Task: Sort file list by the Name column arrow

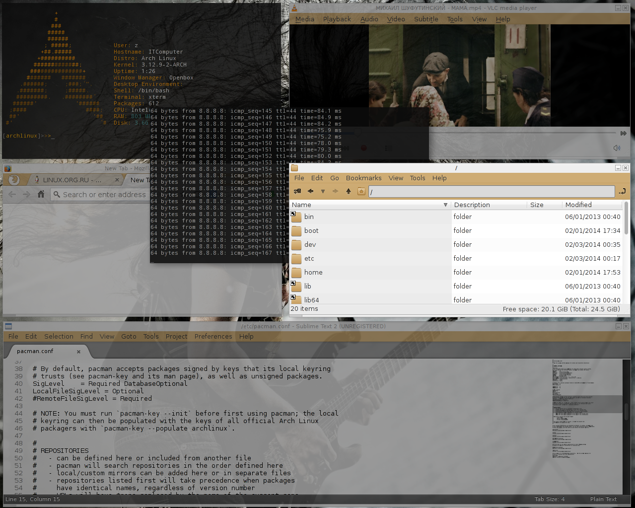Action: click(x=445, y=205)
